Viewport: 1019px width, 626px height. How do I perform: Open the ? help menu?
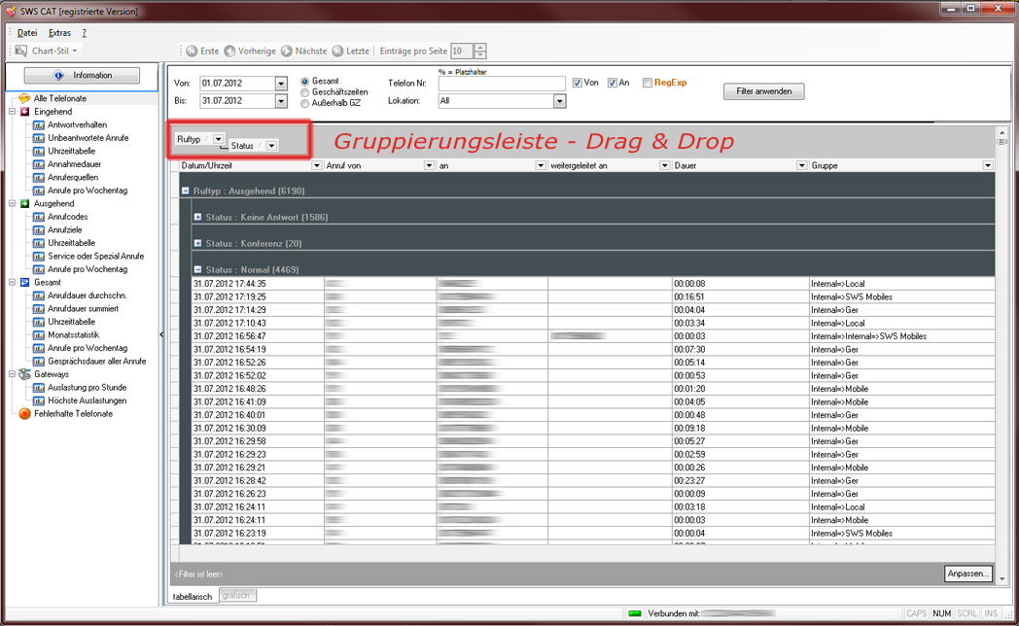click(84, 32)
